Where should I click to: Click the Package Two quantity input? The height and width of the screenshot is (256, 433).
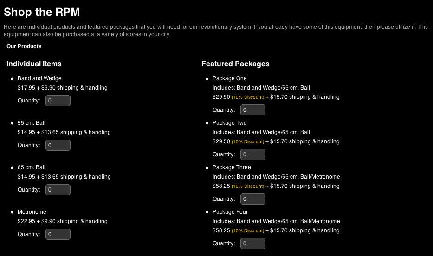(x=253, y=154)
